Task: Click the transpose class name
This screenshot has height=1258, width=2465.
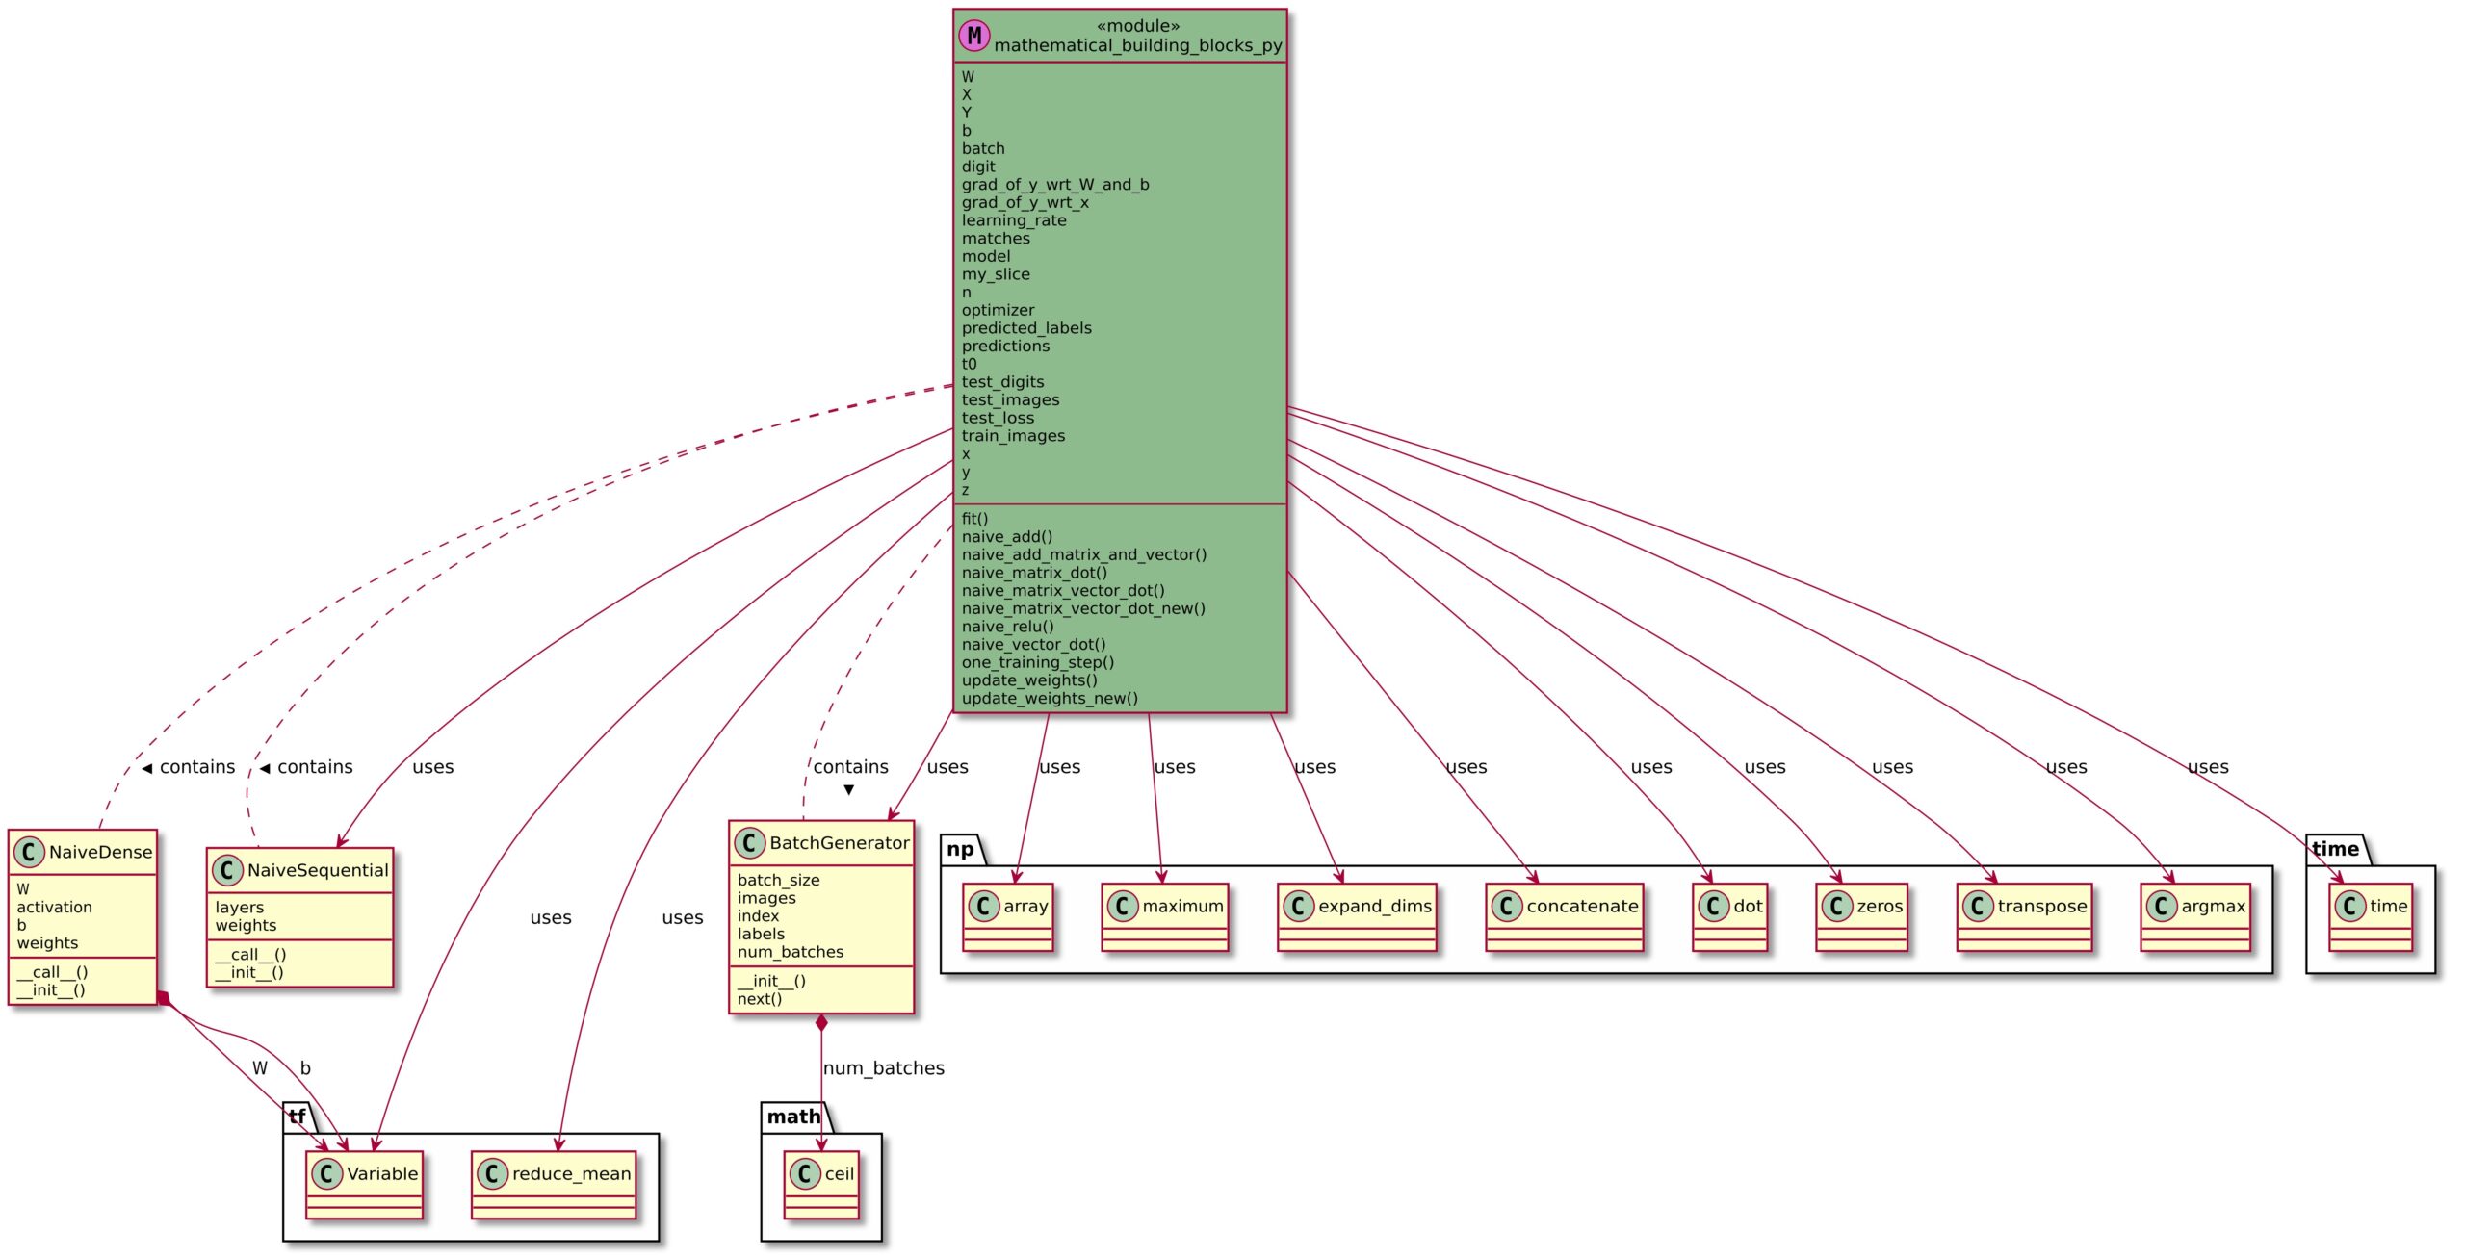Action: [x=2041, y=906]
